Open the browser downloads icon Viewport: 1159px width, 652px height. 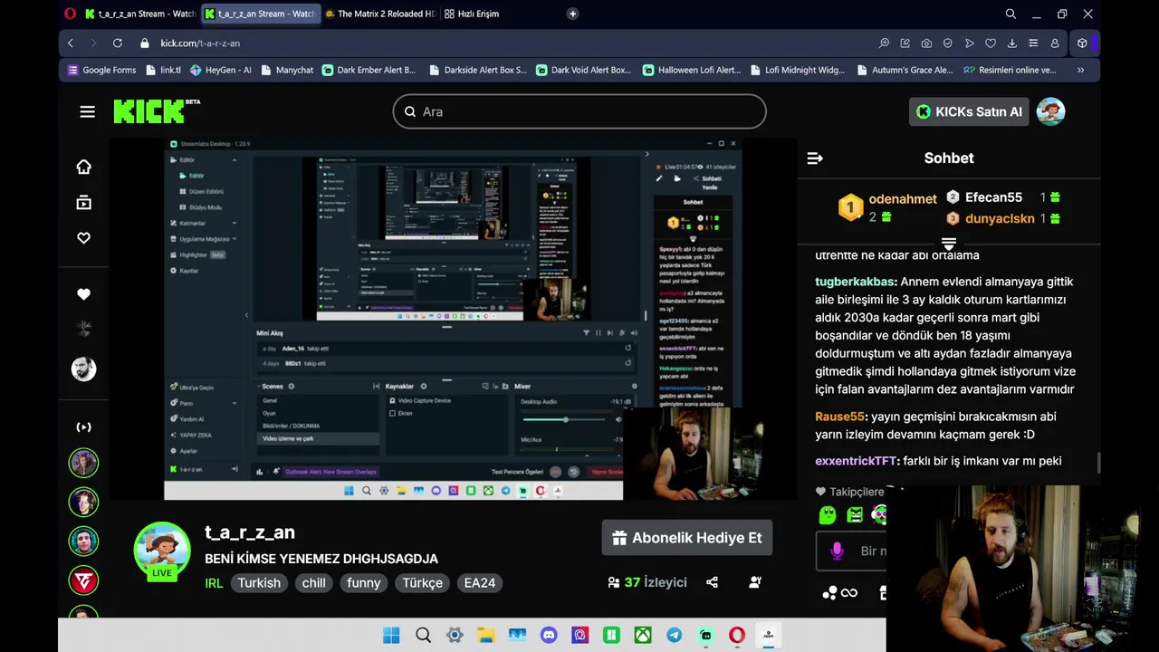tap(1011, 43)
